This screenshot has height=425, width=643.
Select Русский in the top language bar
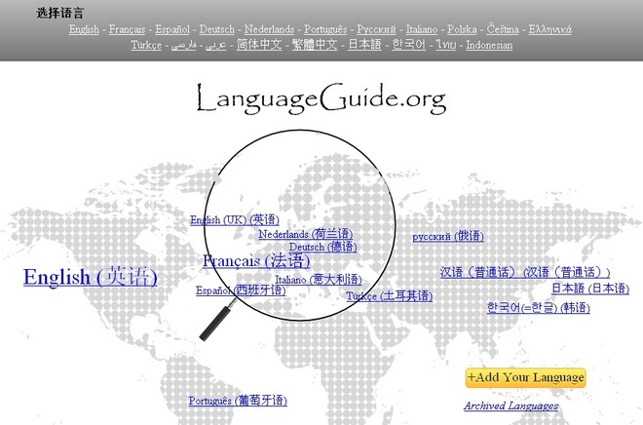click(x=376, y=29)
